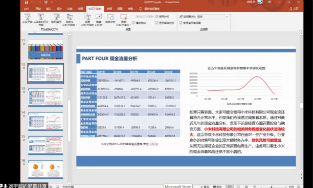The width and height of the screenshot is (313, 188).
Task: Switch to the Insert (插入) tab
Action: point(48,9)
